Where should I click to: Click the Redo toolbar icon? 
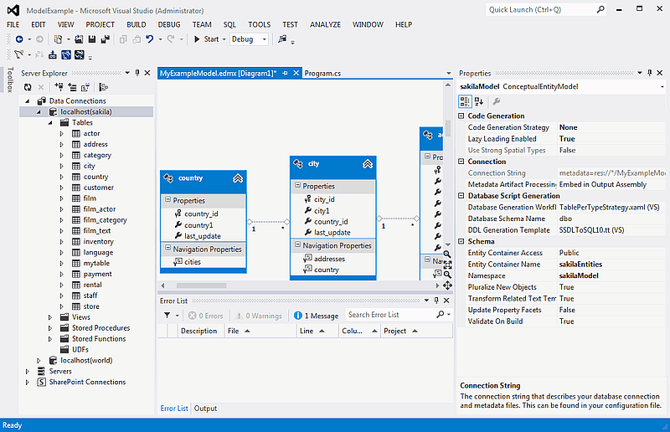[x=171, y=39]
